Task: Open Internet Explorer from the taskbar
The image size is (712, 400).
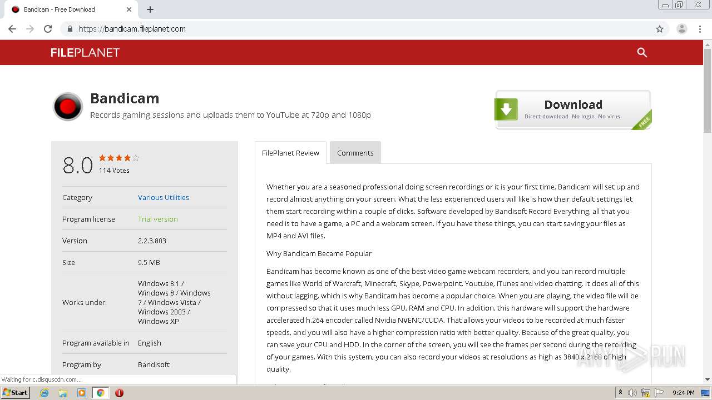Action: [x=44, y=393]
